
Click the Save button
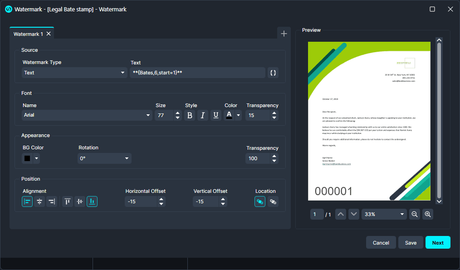pos(411,243)
